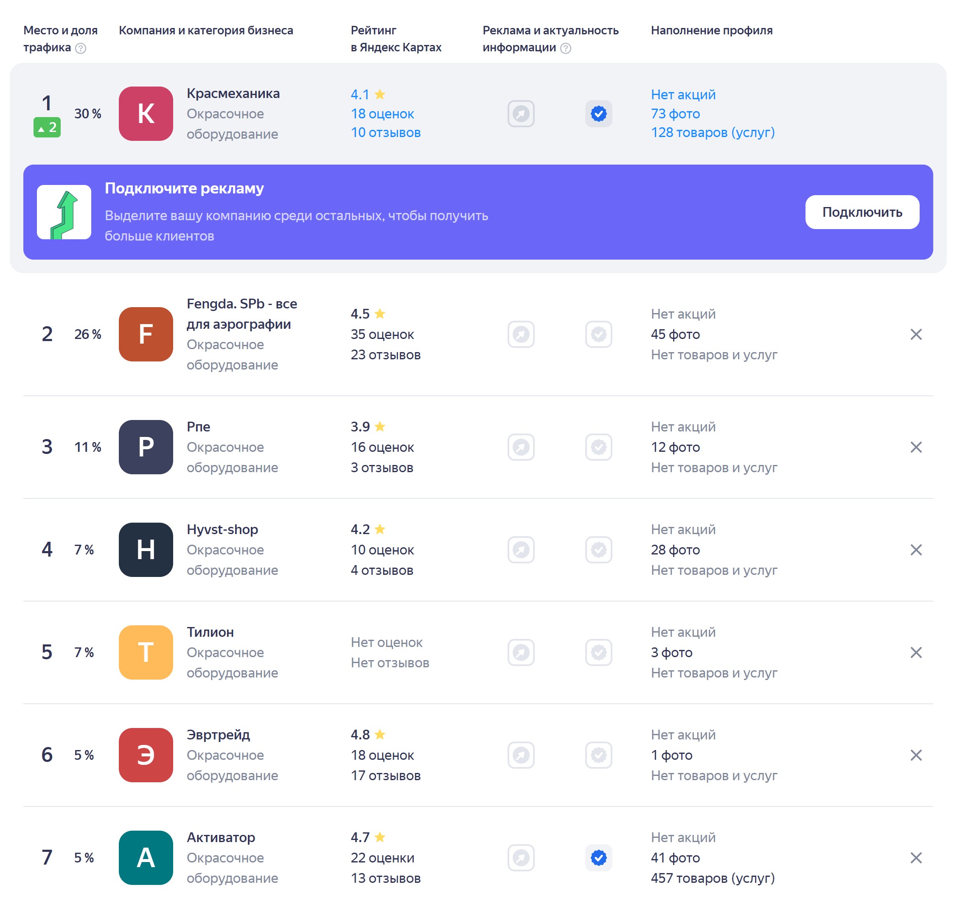
Task: Click the 'Hyvst-shop' company name
Action: click(x=222, y=529)
